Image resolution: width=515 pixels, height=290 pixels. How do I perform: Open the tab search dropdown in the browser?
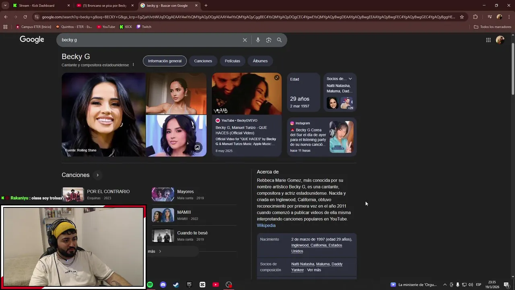click(x=5, y=6)
